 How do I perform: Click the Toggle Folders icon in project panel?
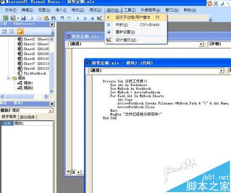click(x=20, y=32)
